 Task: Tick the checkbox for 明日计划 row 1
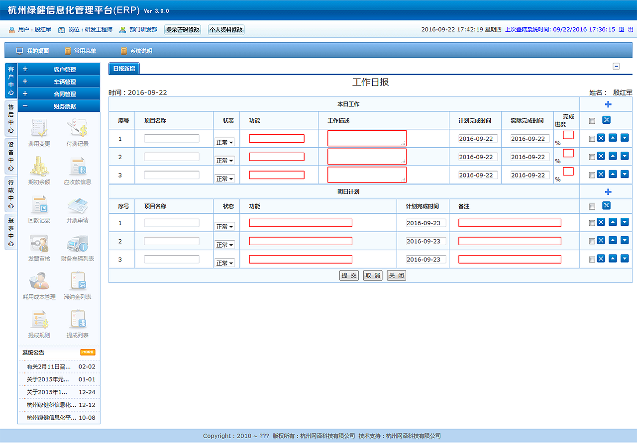click(x=592, y=223)
